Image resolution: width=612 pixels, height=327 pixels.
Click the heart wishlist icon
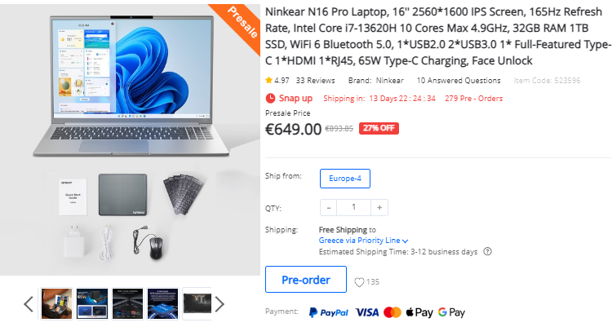(359, 282)
